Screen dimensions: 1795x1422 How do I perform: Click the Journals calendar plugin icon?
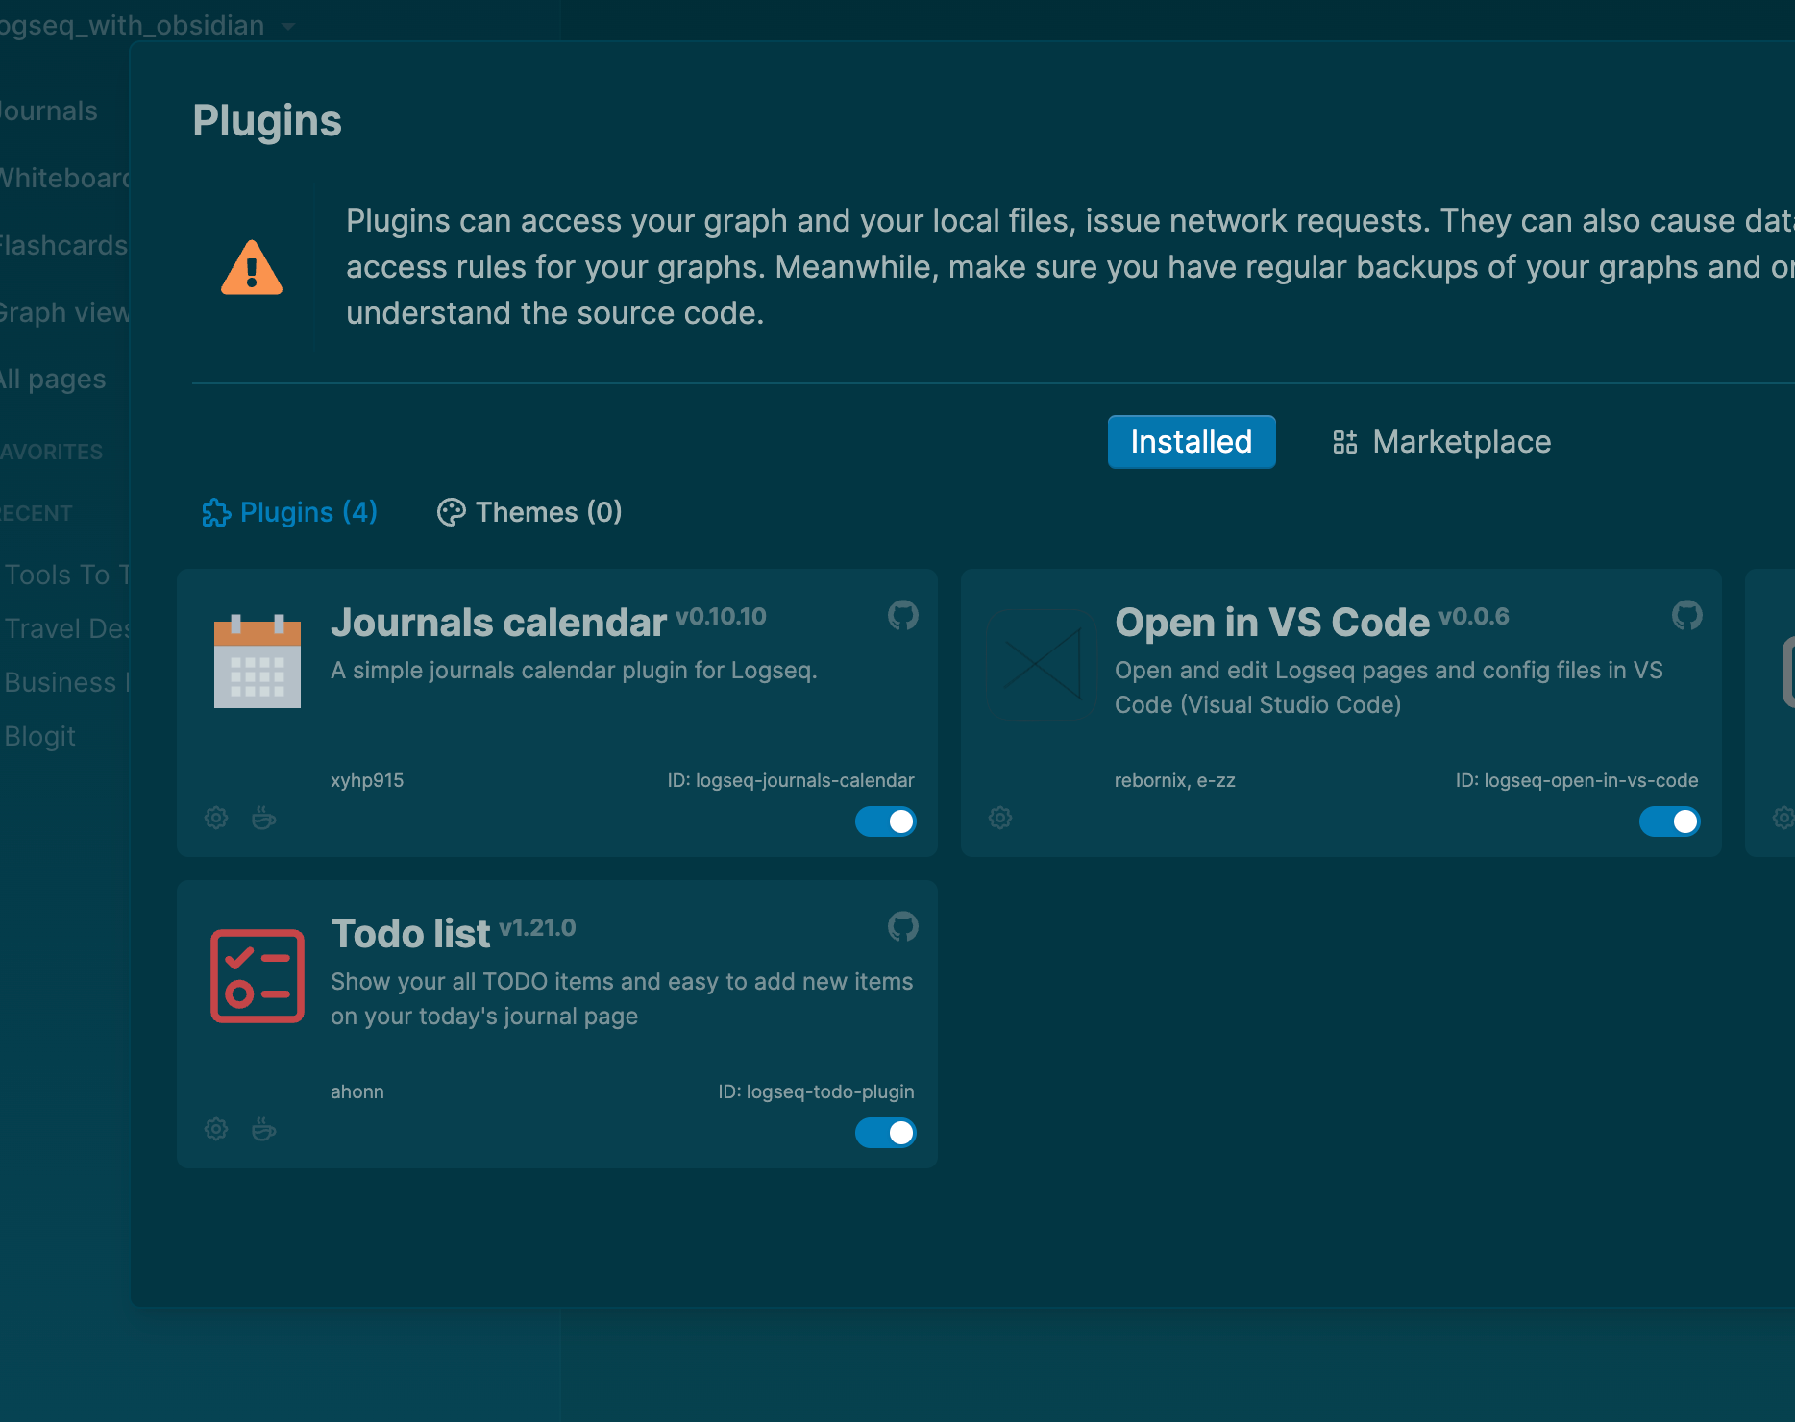pyautogui.click(x=258, y=661)
